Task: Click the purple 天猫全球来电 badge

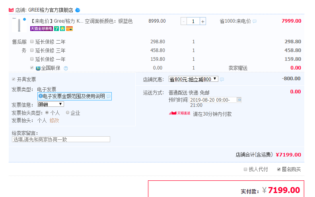Action: (x=41, y=29)
